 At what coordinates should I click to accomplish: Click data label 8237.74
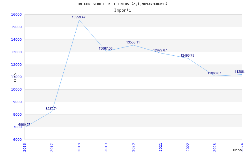(x=51, y=109)
